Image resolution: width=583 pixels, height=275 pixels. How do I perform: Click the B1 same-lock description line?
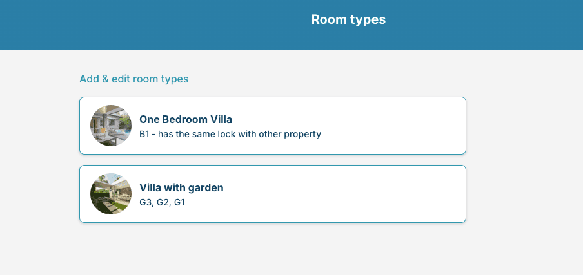click(230, 134)
